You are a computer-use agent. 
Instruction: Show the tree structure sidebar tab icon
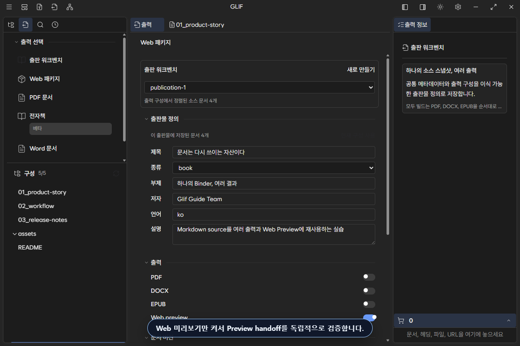pyautogui.click(x=11, y=25)
